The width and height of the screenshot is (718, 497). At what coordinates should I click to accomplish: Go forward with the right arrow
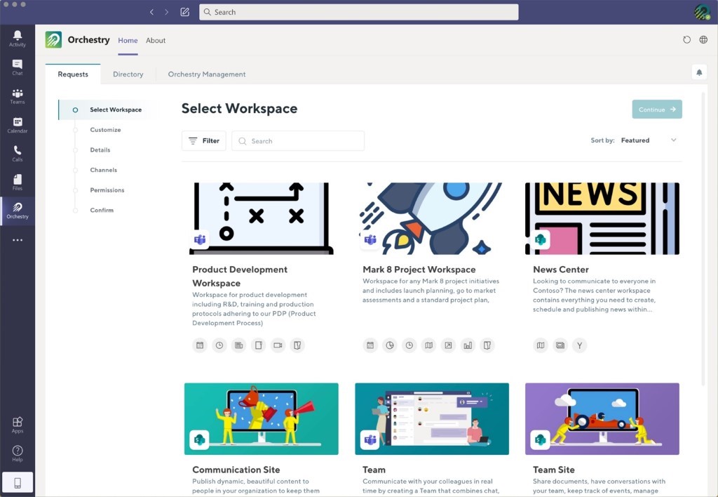[166, 12]
